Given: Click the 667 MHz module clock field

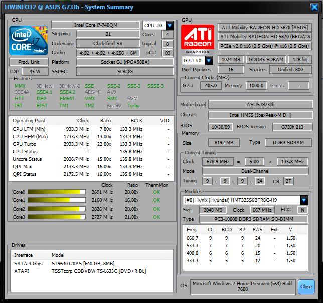Looking at the screenshot, I should pyautogui.click(x=262, y=210).
